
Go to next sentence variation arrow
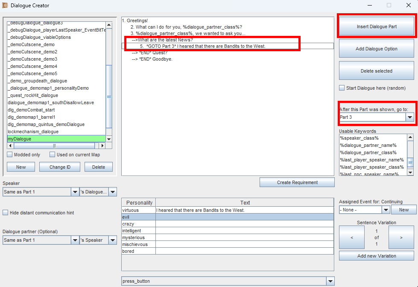pyautogui.click(x=401, y=237)
